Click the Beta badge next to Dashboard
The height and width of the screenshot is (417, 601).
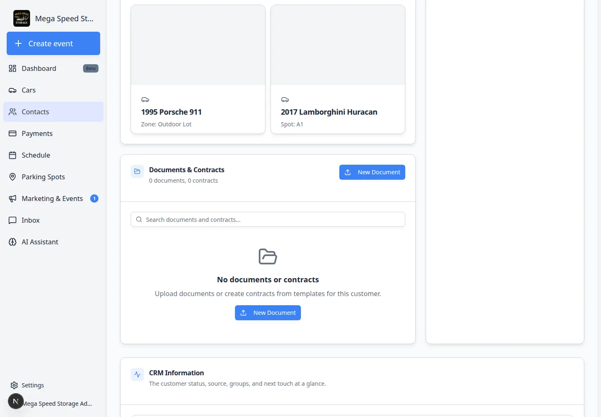click(x=91, y=68)
